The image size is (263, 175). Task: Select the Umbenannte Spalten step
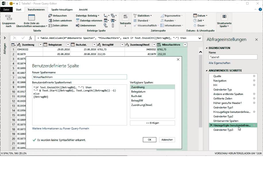pyautogui.click(x=233, y=121)
